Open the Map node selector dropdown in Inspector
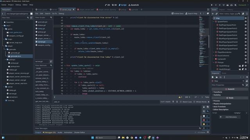 pyautogui.click(x=243, y=81)
